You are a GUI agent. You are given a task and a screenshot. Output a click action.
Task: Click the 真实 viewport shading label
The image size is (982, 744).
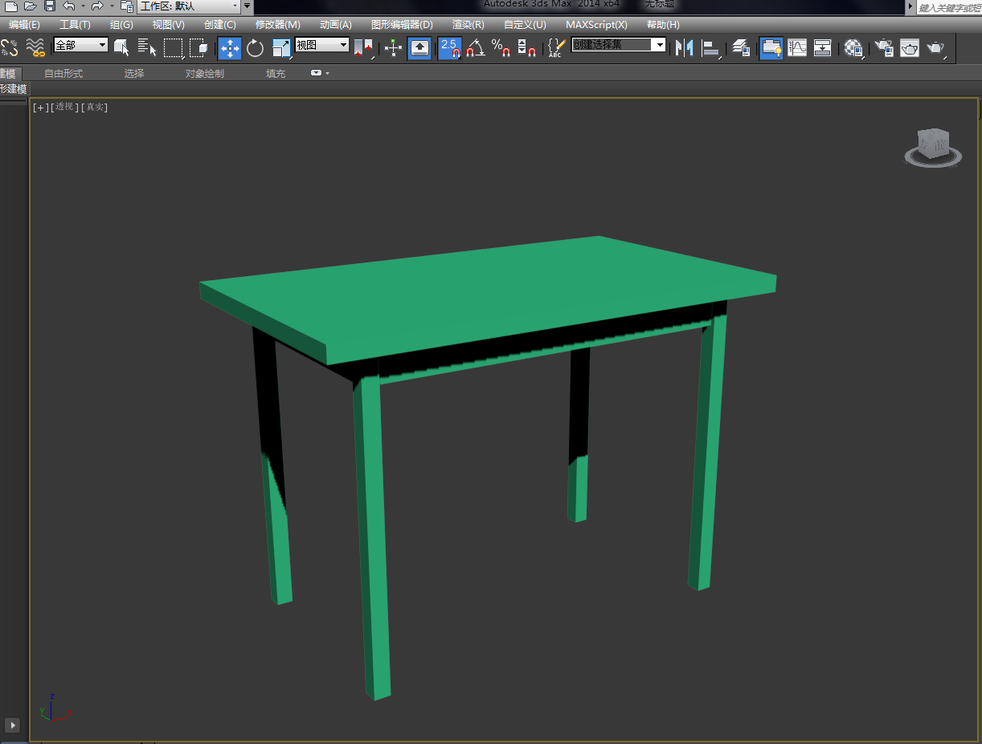coord(95,107)
